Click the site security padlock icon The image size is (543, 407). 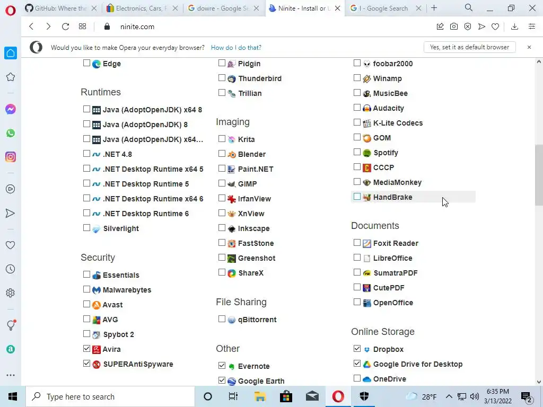pyautogui.click(x=107, y=26)
